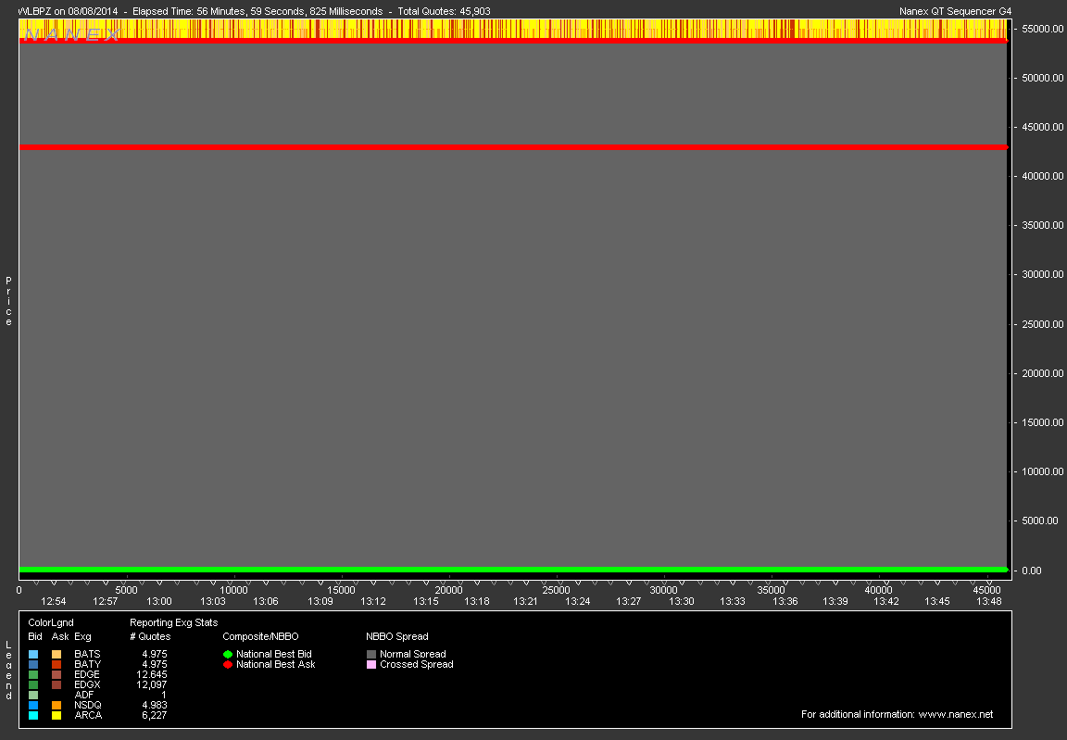Click the EDGE quote count 12,645

(x=152, y=674)
